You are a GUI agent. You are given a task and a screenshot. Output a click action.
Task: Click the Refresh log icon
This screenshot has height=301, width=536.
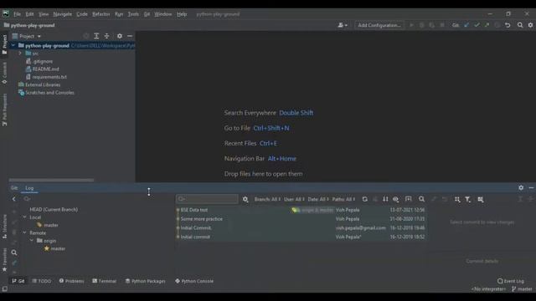[x=365, y=199]
